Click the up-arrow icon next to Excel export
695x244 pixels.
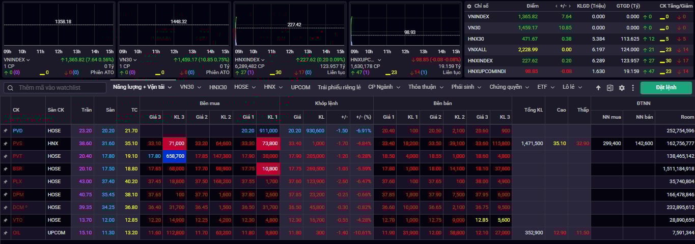(598, 88)
